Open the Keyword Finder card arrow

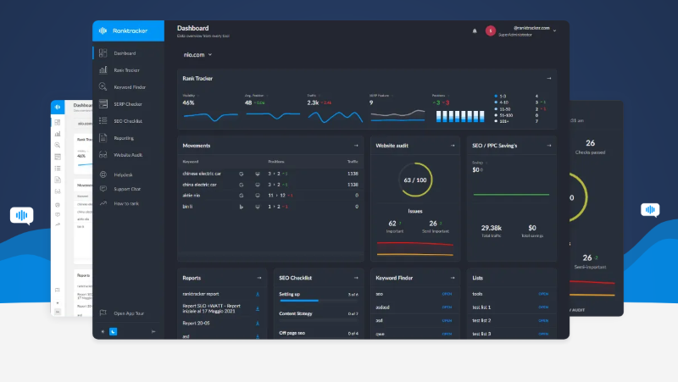[453, 278]
